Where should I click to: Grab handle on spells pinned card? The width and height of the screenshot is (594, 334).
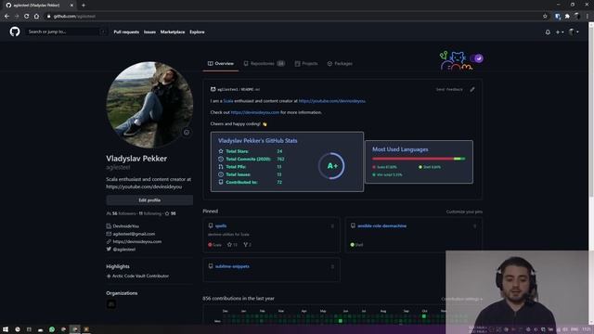coord(332,226)
